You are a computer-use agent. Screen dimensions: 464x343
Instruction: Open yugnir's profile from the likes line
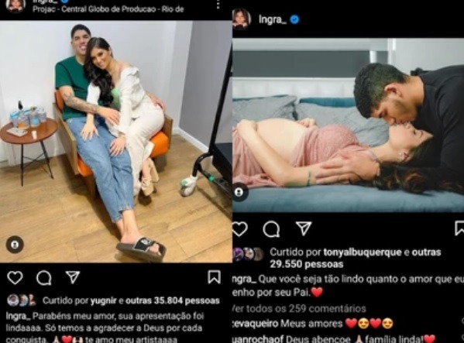tap(103, 300)
